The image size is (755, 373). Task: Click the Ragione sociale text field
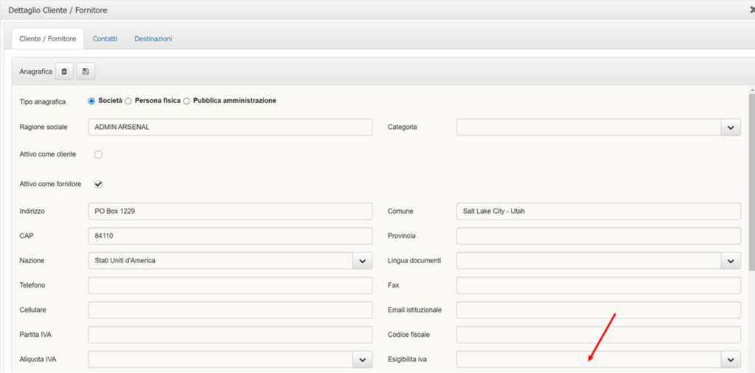pyautogui.click(x=230, y=127)
